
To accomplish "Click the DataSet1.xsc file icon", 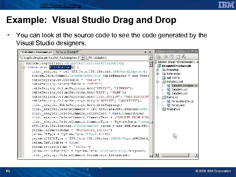I will 168,89.
